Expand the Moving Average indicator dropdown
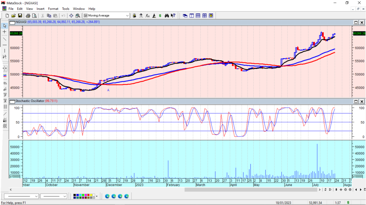 click(127, 16)
